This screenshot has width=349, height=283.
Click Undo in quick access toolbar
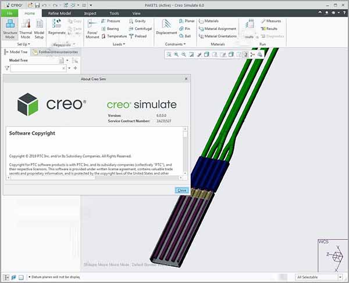[44, 5]
